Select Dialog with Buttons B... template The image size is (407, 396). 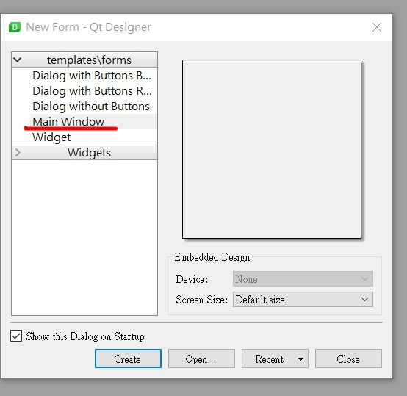92,76
